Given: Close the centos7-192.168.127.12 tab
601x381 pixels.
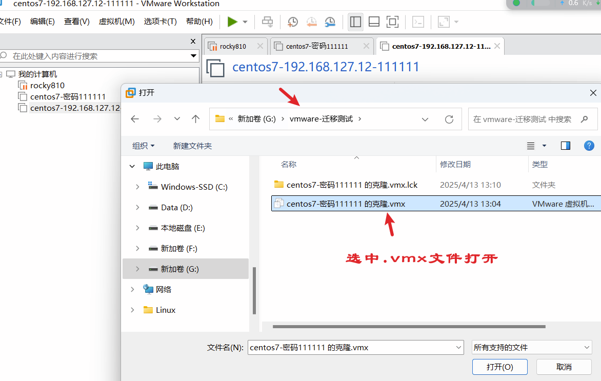Looking at the screenshot, I should (x=497, y=46).
